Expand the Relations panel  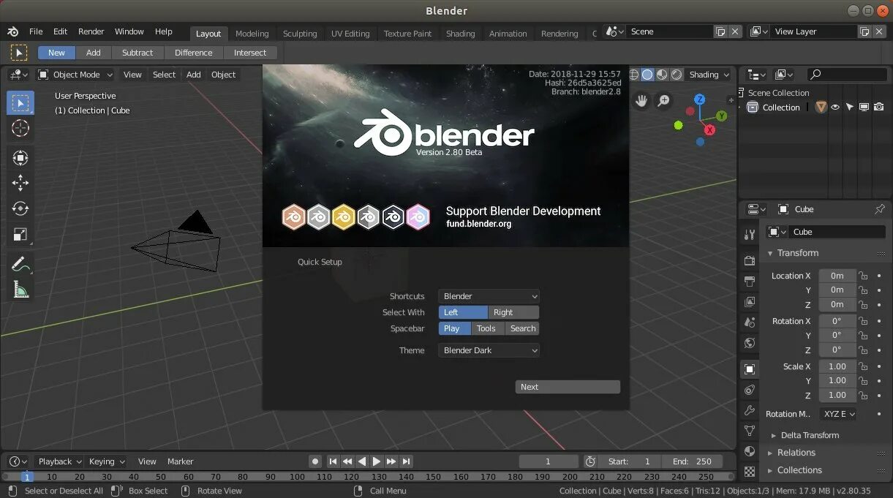coord(796,453)
